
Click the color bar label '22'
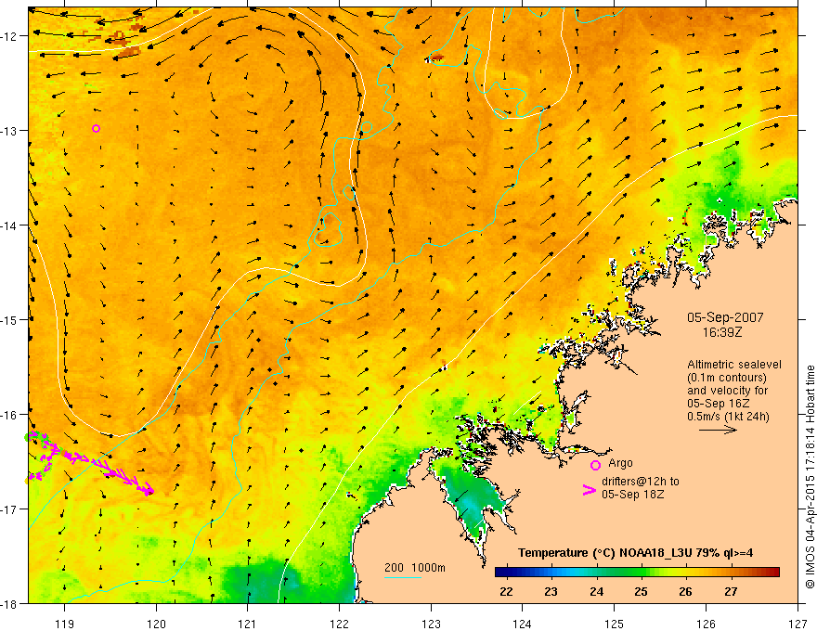506,591
